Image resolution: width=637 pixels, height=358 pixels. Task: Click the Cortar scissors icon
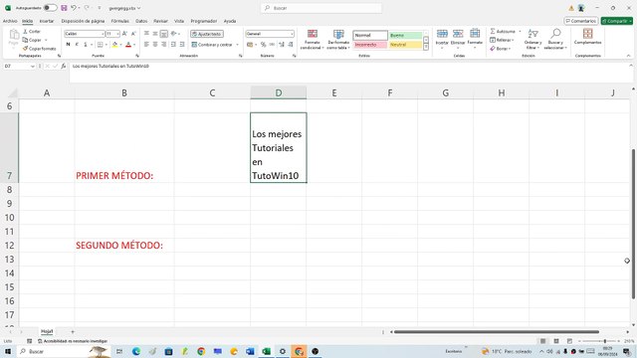tap(25, 31)
